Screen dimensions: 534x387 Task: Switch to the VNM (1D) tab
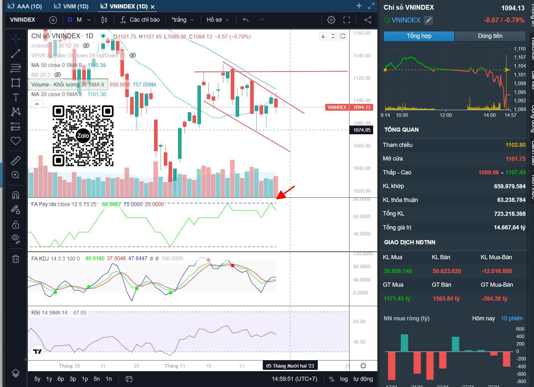tap(71, 6)
